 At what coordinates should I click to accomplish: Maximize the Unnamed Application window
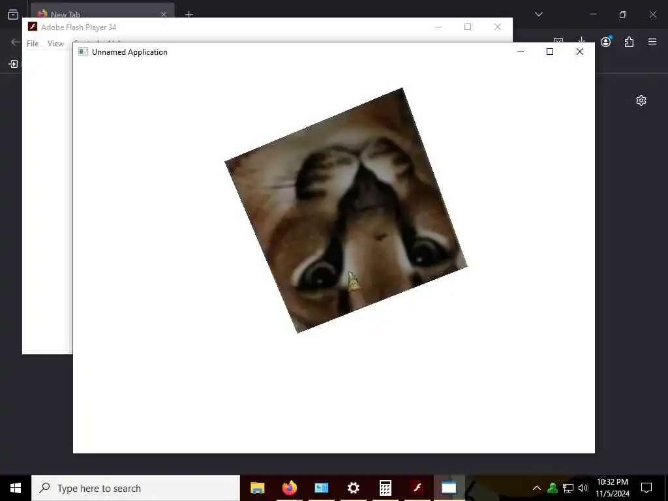tap(550, 52)
